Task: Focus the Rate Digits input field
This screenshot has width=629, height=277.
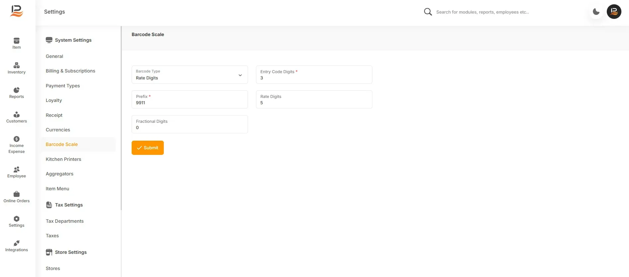Action: coord(314,100)
